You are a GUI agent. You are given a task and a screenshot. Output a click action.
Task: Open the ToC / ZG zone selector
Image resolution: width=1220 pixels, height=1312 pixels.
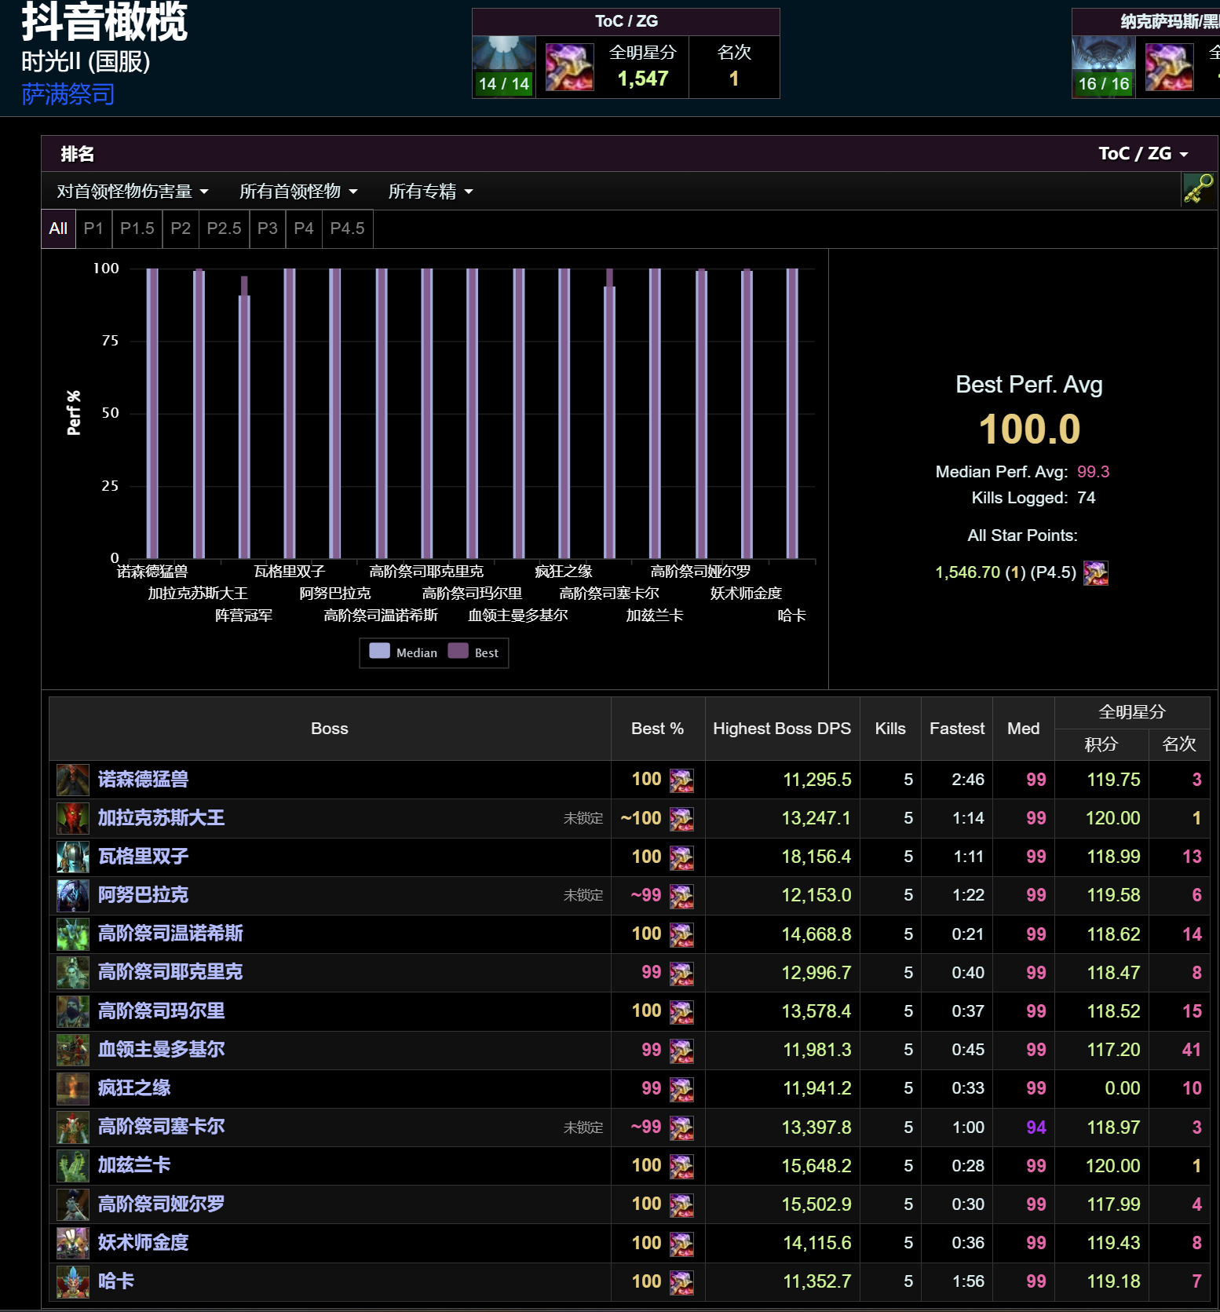point(1143,153)
